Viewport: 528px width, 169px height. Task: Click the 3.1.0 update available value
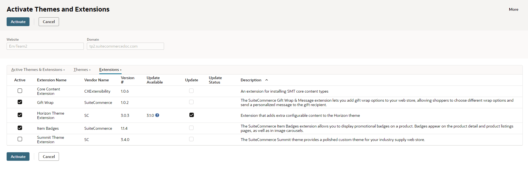150,115
